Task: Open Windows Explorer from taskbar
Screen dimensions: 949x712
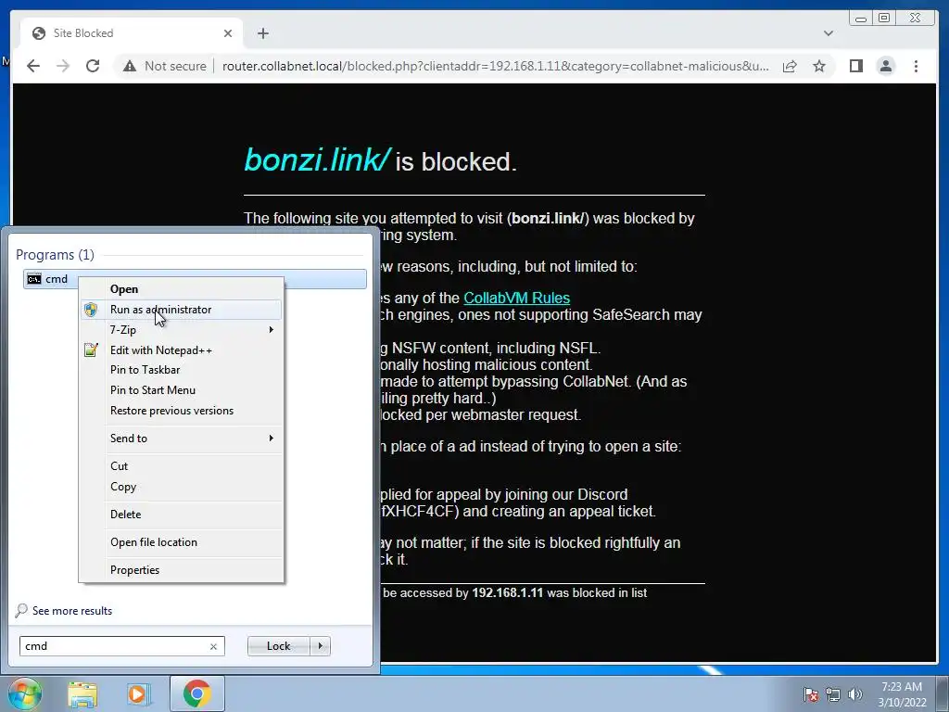Action: pos(82,694)
